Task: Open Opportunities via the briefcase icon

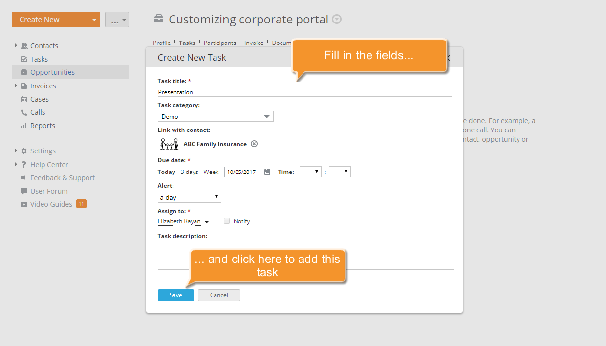Action: coord(23,72)
